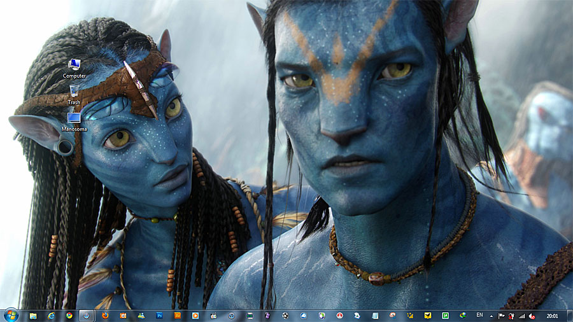Open the Computer desktop icon
The width and height of the screenshot is (573, 322).
(74, 69)
